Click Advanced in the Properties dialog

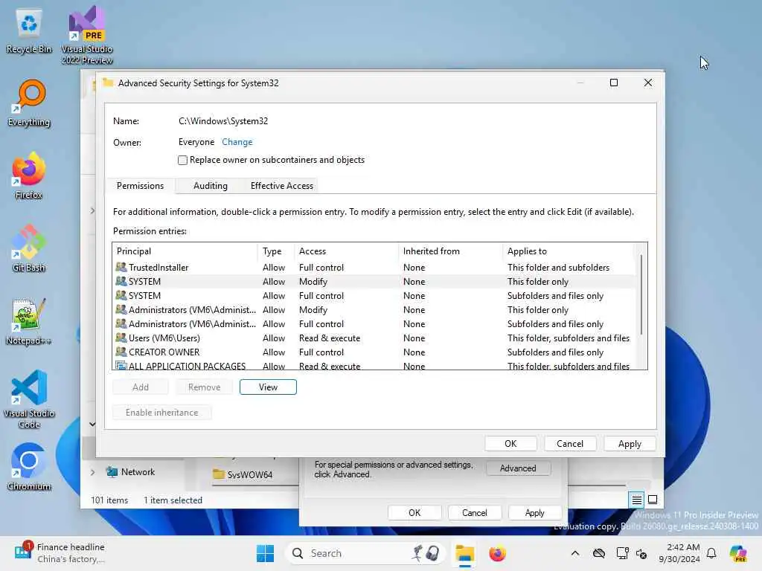tap(518, 468)
